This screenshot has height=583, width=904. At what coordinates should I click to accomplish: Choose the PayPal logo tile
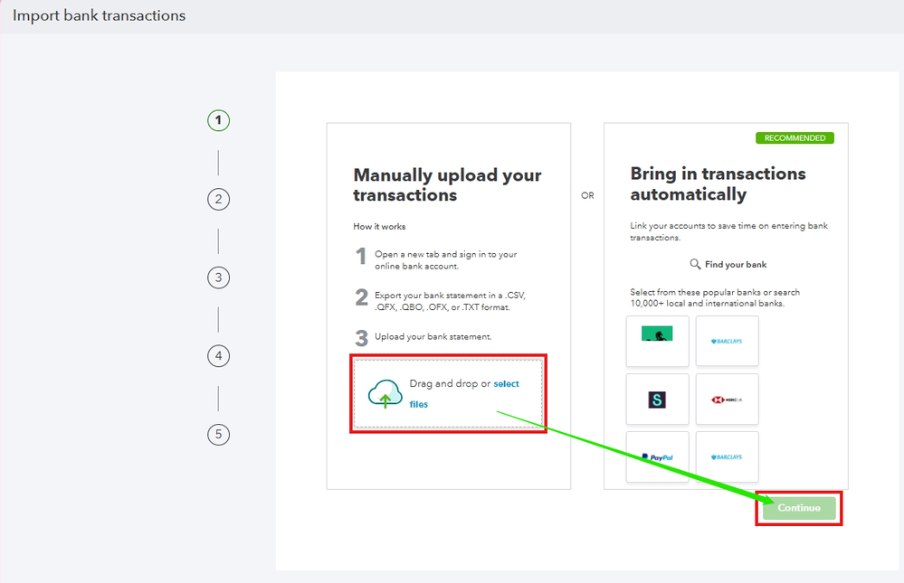point(657,456)
